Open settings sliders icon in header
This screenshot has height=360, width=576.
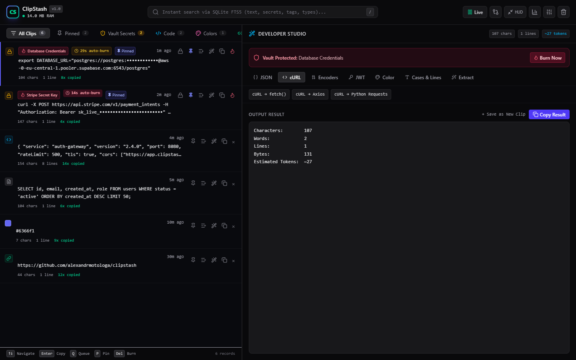point(549,12)
